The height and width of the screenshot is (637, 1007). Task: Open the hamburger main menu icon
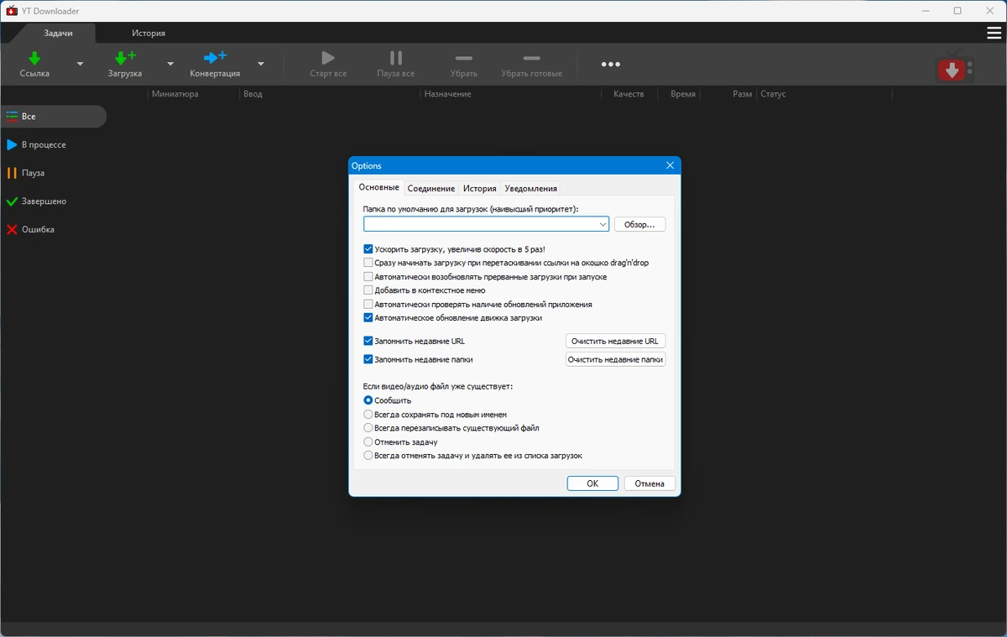point(994,33)
